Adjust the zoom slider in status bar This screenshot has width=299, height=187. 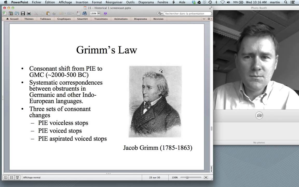coord(187,177)
